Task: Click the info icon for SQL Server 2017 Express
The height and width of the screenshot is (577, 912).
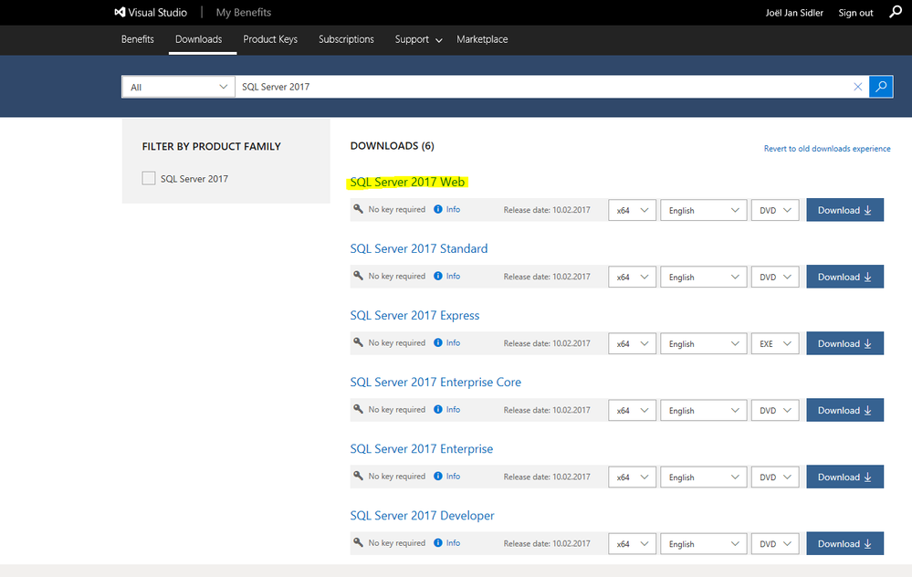Action: point(438,343)
